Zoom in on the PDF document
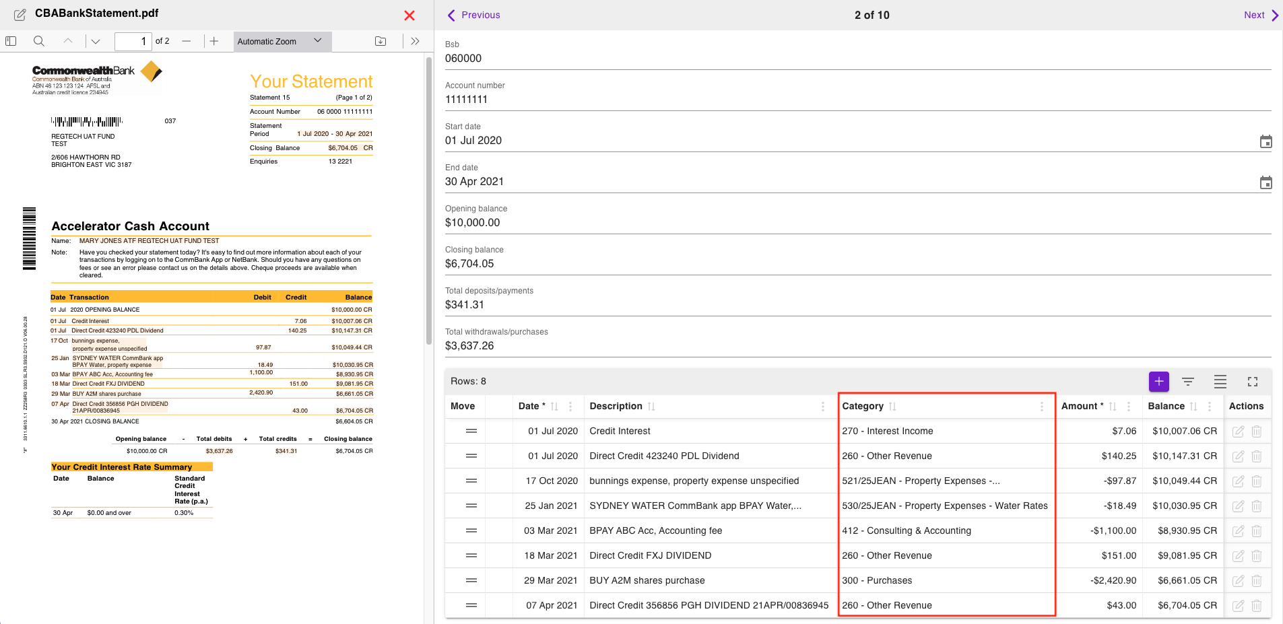Viewport: 1283px width, 624px height. pos(214,41)
